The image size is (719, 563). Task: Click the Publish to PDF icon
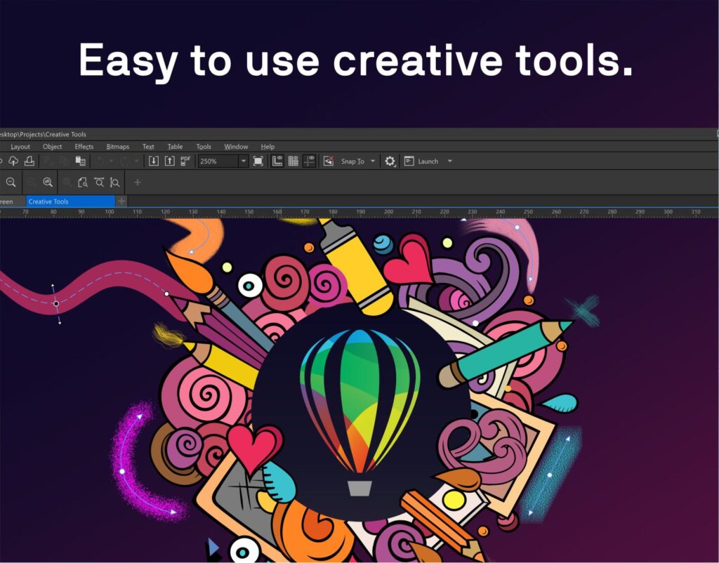(185, 161)
